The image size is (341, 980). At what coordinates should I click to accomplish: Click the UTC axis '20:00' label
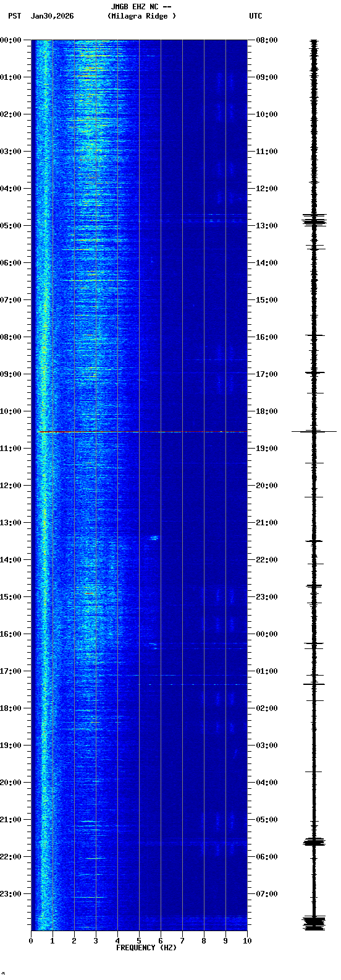click(x=267, y=486)
